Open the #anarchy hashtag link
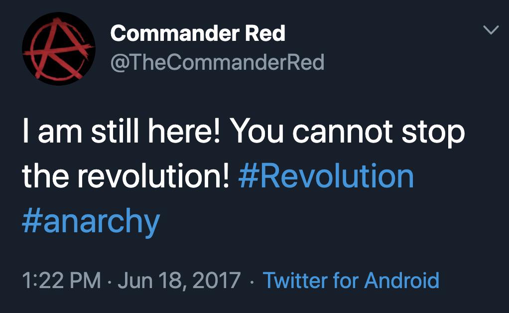 tap(91, 221)
